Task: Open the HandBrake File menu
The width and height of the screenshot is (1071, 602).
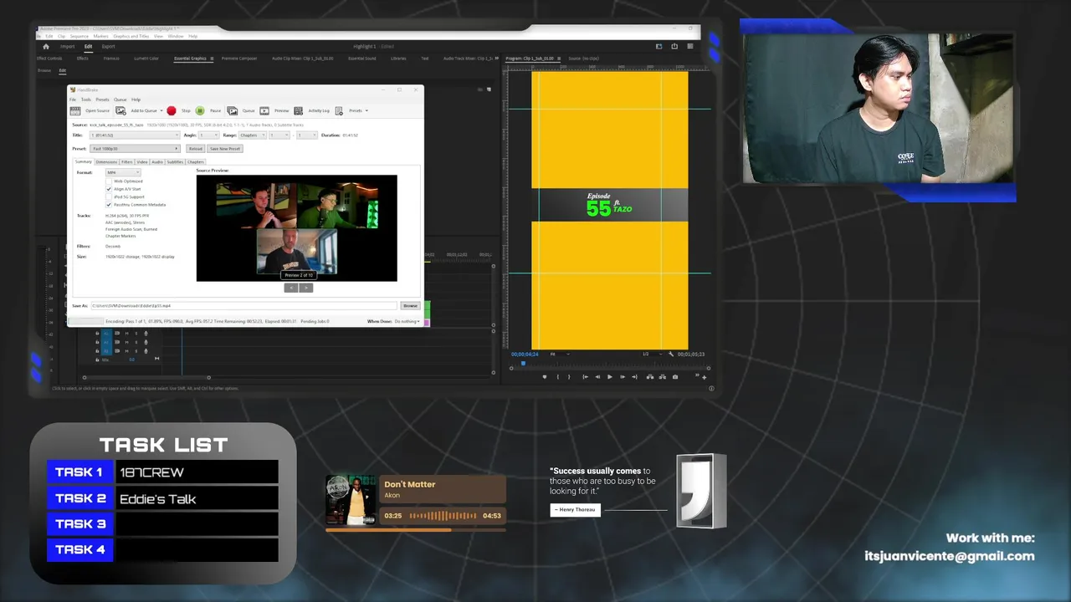Action: [73, 99]
